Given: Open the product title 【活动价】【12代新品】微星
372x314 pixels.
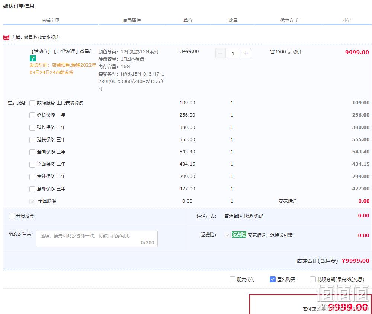Looking at the screenshot, I should click(x=62, y=51).
